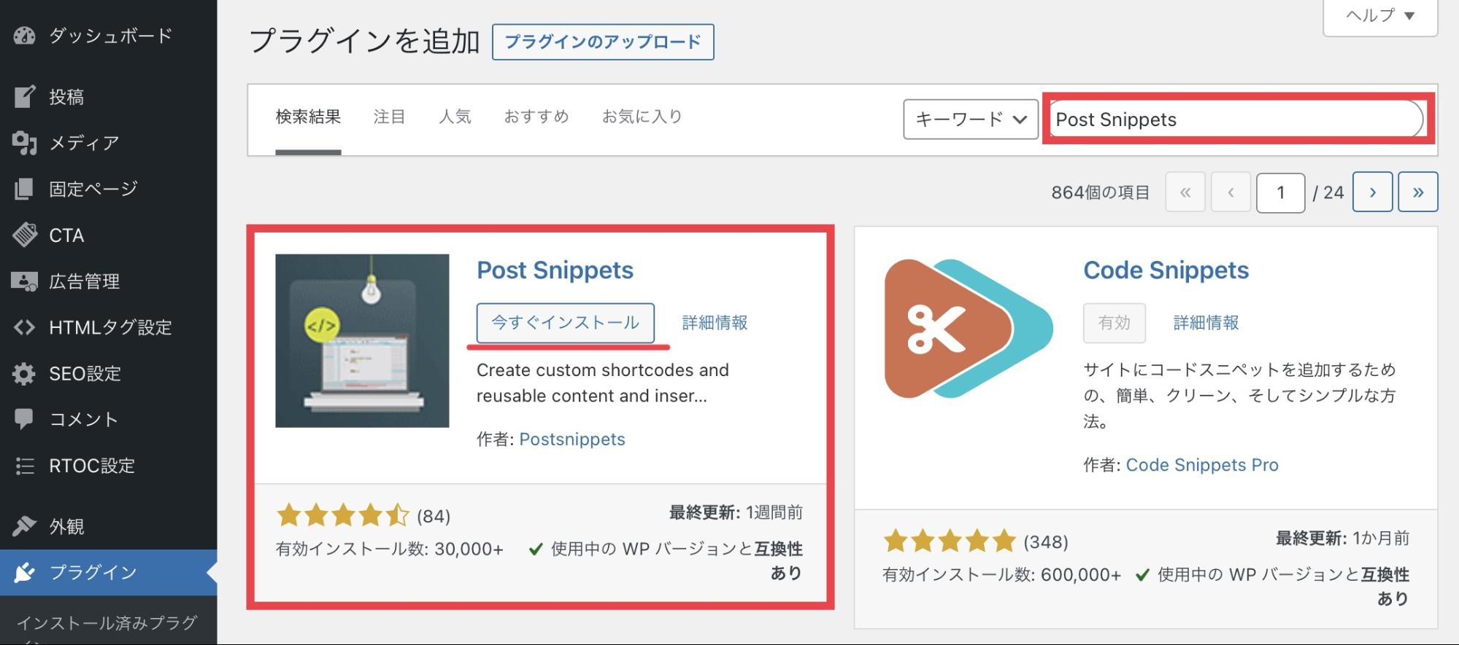This screenshot has width=1459, height=645.
Task: Click the プラグイン plug icon
Action: click(x=24, y=572)
